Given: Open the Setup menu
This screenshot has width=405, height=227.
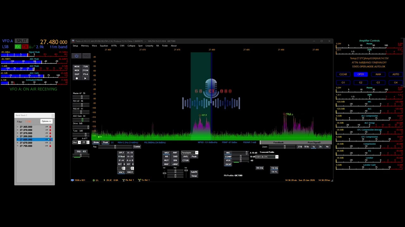Looking at the screenshot, I should (75, 46).
